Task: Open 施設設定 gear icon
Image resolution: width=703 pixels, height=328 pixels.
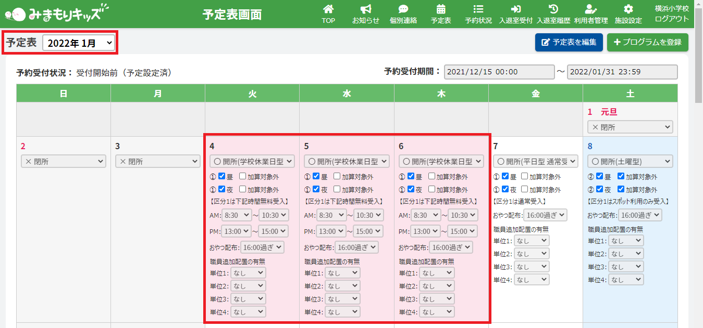Action: [628, 9]
